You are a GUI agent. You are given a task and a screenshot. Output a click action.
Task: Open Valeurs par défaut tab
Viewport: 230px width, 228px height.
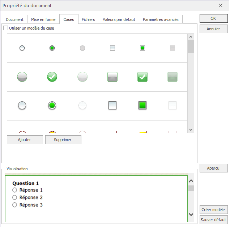(x=119, y=19)
